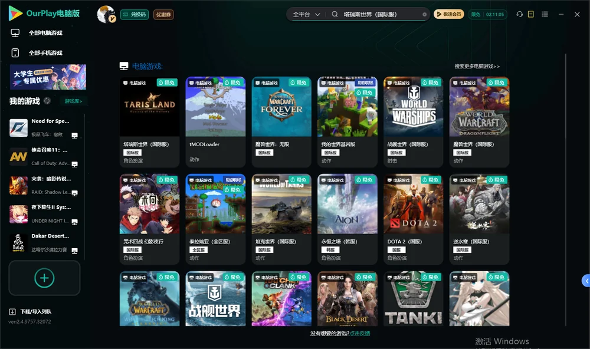Click 韩服 tag under 永恒之塔 card

tap(330, 250)
